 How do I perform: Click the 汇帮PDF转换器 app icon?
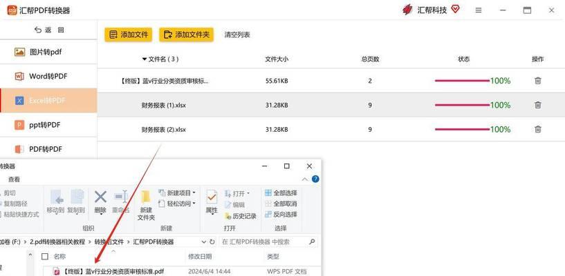click(x=12, y=10)
